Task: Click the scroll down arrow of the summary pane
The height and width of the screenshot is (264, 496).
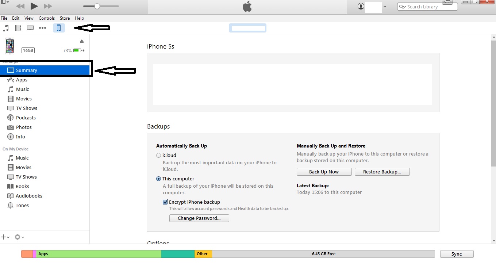Action: click(x=494, y=241)
